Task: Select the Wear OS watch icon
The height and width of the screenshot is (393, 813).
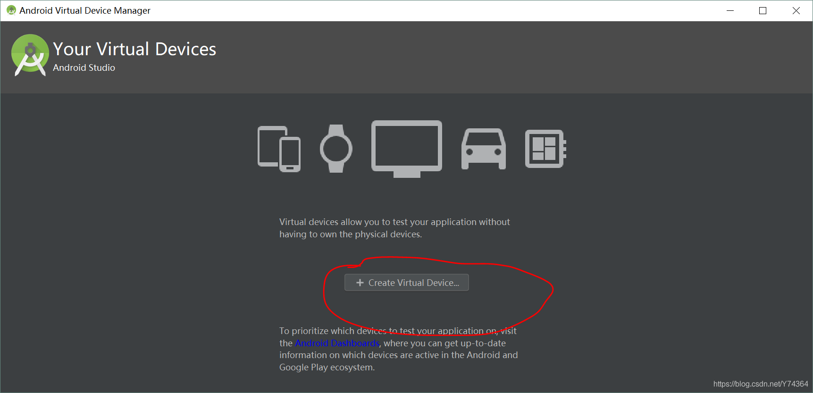Action: click(336, 149)
